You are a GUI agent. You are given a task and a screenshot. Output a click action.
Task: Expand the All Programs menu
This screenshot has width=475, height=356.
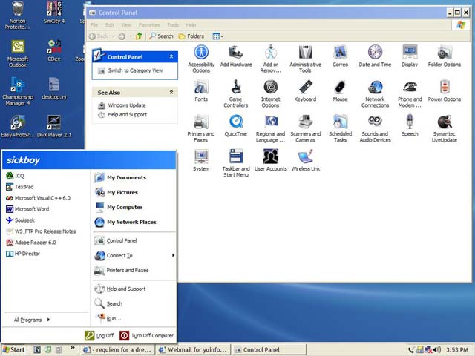tap(32, 320)
